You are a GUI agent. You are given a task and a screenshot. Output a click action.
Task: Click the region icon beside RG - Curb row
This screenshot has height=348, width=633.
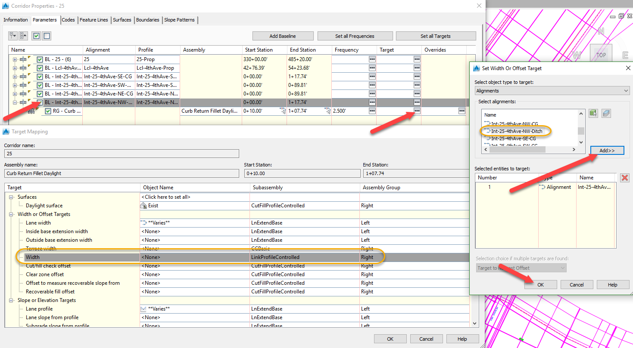coord(31,111)
